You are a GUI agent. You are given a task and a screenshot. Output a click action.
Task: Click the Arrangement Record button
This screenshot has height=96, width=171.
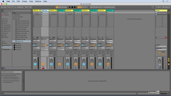(x=75, y=7)
